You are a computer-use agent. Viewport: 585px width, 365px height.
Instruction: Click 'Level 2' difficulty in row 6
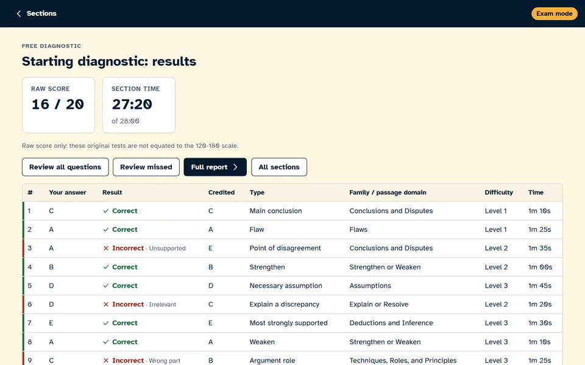point(496,304)
